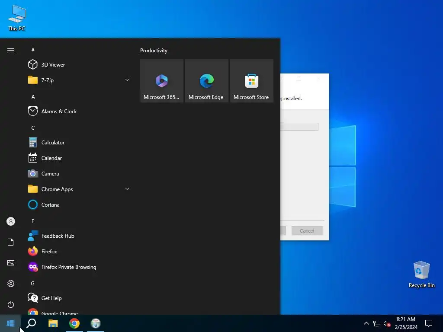Open the Get Help app
443x332 pixels.
coord(79,298)
